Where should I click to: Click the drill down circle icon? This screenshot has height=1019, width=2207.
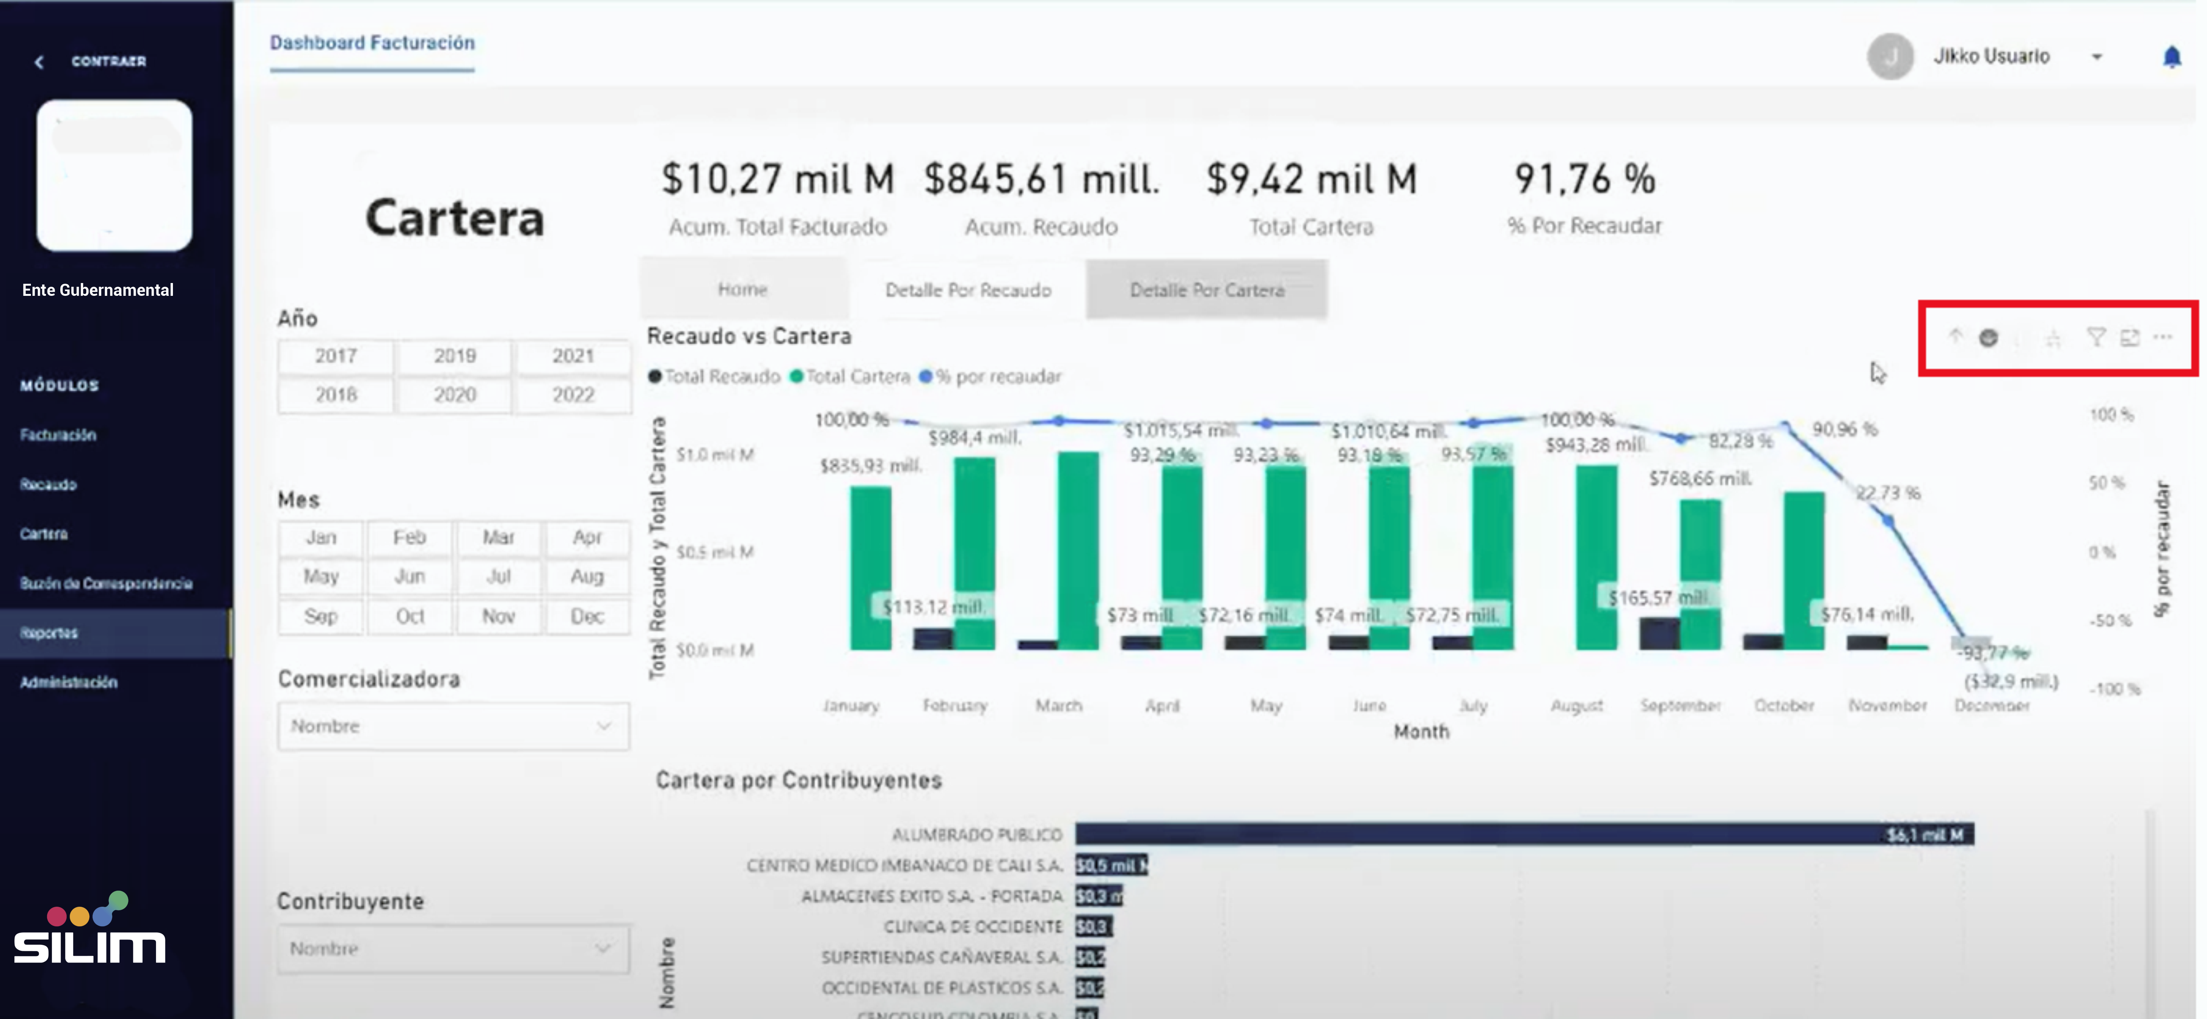tap(1988, 338)
